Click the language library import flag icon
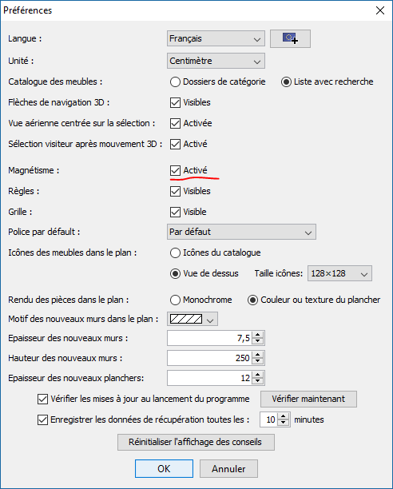Viewport: 393px width, 489px height. pyautogui.click(x=290, y=38)
